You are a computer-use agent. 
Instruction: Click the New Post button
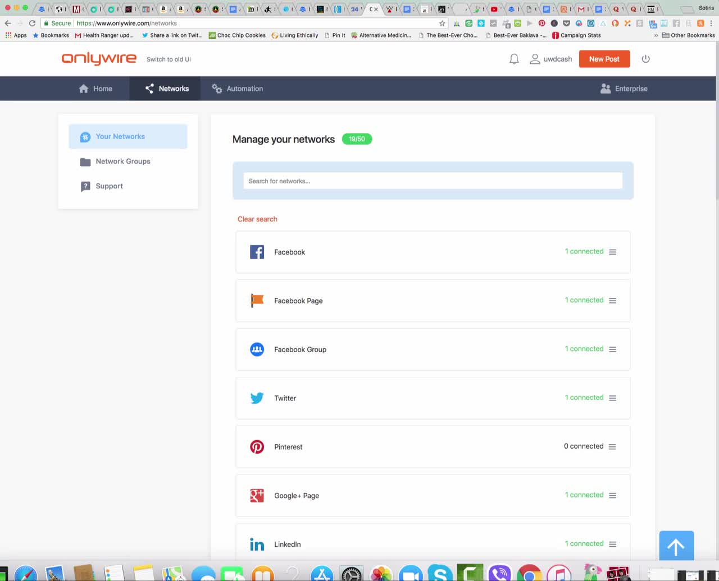point(604,58)
